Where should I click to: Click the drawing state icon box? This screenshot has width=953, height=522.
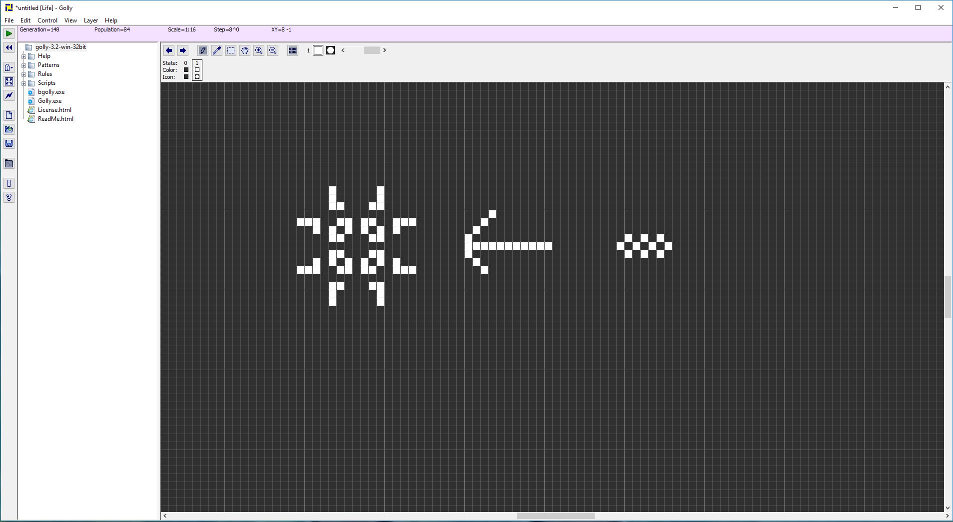click(x=330, y=50)
